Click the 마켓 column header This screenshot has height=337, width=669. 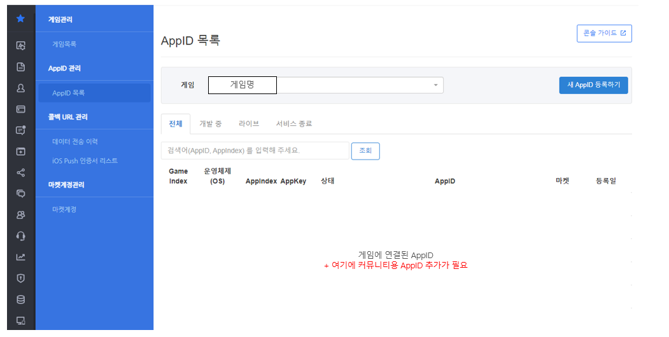[x=562, y=181]
